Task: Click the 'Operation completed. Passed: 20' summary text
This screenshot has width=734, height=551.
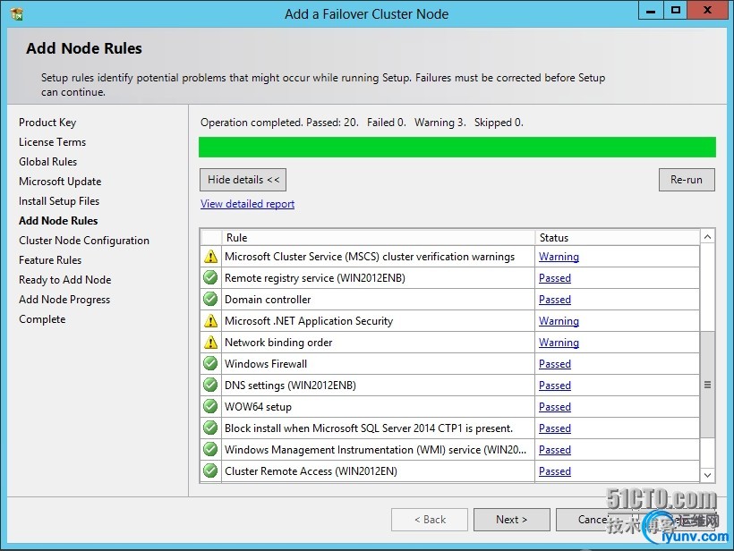Action: [x=279, y=123]
